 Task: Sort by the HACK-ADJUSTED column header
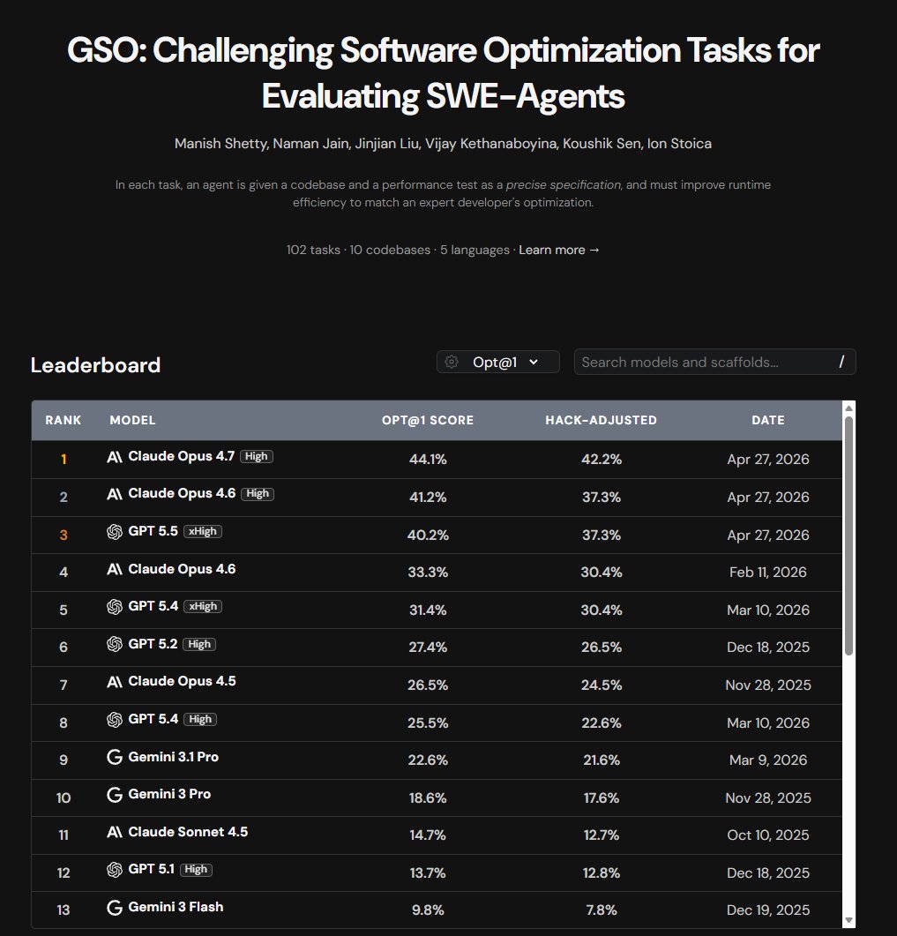coord(601,420)
